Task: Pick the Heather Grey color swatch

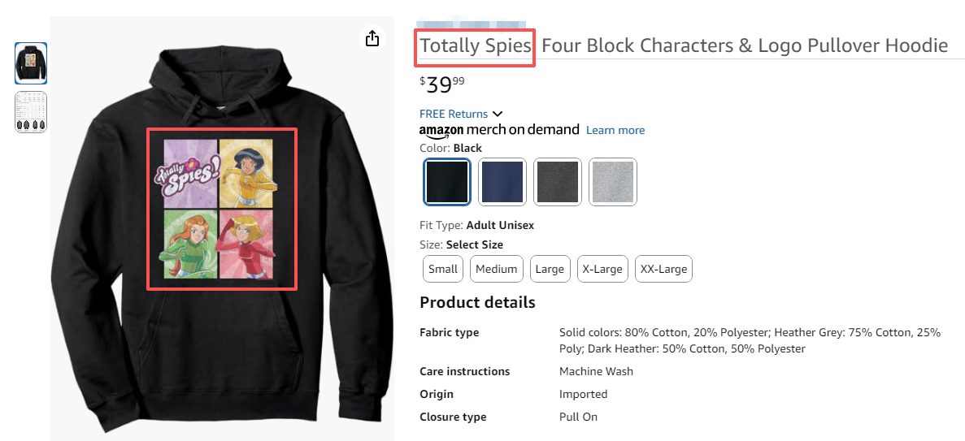Action: point(613,181)
